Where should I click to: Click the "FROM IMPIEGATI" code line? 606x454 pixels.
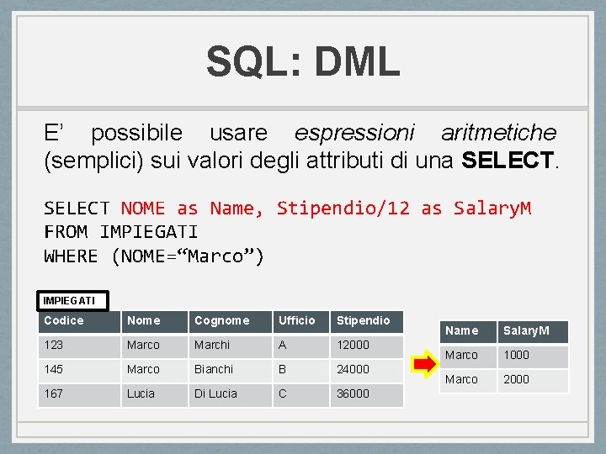pos(121,232)
